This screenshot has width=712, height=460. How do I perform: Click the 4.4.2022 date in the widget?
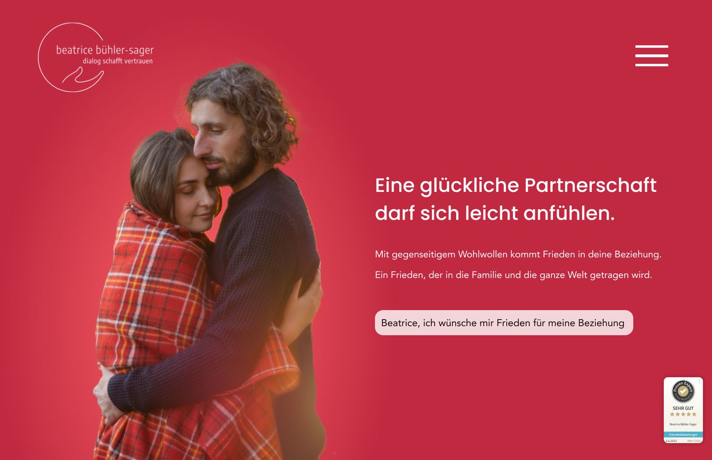tap(671, 441)
